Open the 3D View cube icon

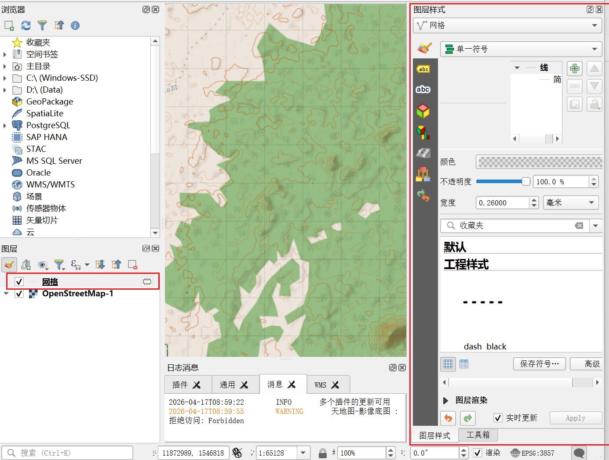[x=423, y=111]
